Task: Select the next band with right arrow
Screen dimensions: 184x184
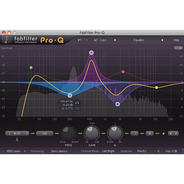Action: point(176,134)
